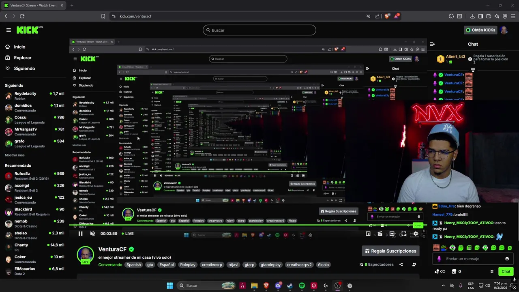The height and width of the screenshot is (292, 519).
Task: Expand the Albert_bt3 leaderboard arrow
Action: click(x=473, y=70)
